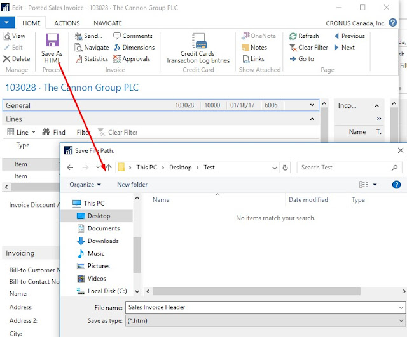The image size is (407, 337).
Task: Click This PC in the breadcrumb
Action: click(147, 168)
